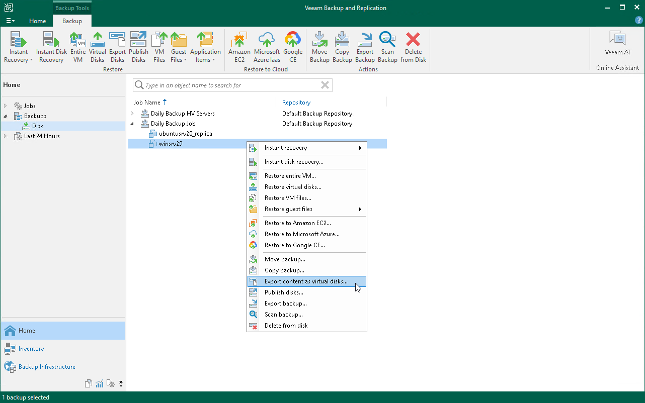Collapse the Daily Backup Job row
645x403 pixels.
[132, 124]
